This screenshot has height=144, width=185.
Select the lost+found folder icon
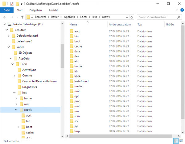coord(72,81)
